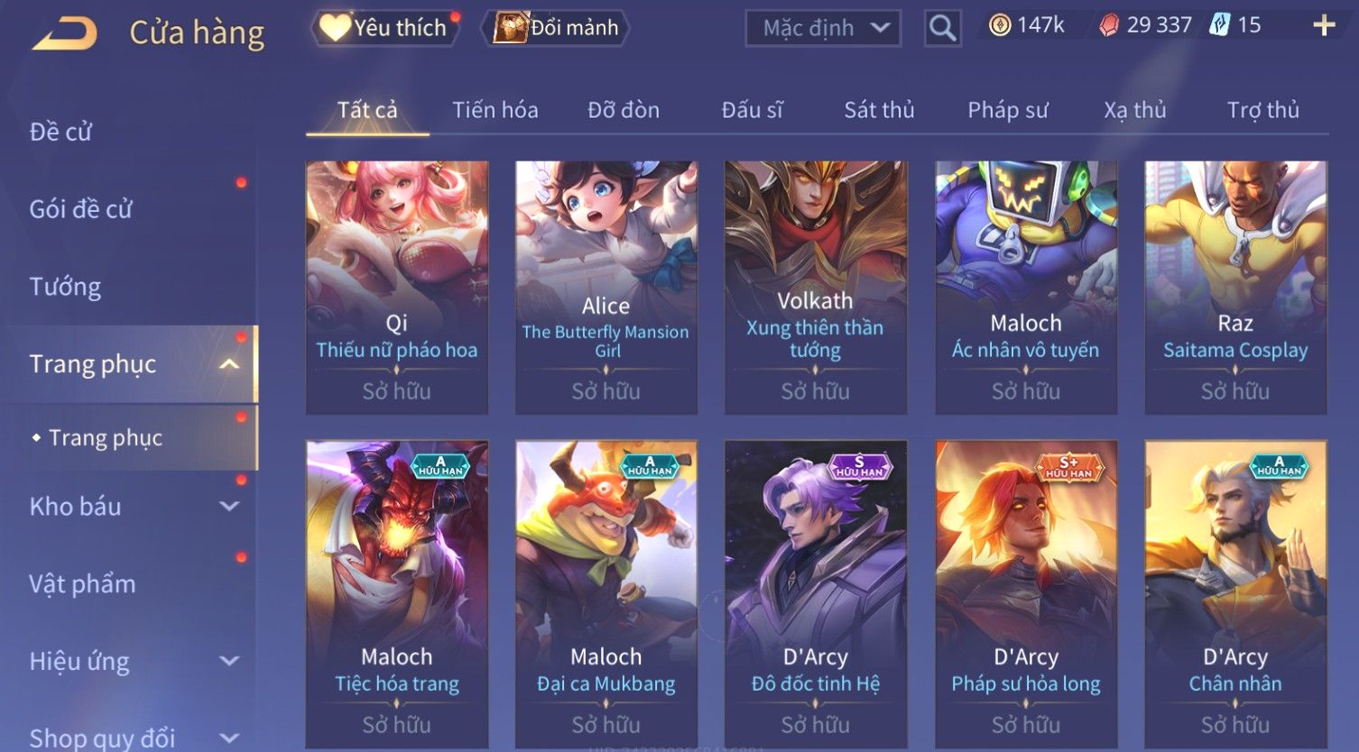Click the red gem currency icon
Screen dimensions: 1359x752
tap(1108, 25)
